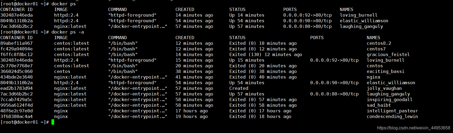The height and width of the screenshot is (133, 453).
Task: Select the name exciting_bassi
Action: pos(386,71)
